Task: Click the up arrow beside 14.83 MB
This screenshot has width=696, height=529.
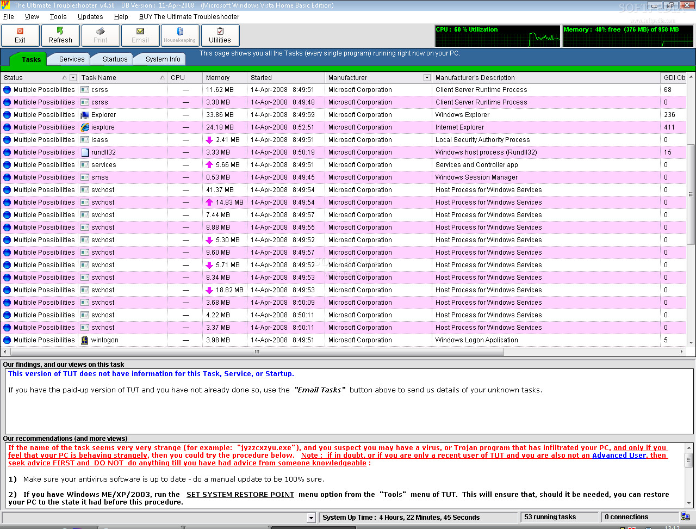Action: tap(209, 202)
